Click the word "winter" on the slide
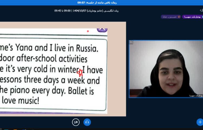The image size is (203, 130). (67, 70)
